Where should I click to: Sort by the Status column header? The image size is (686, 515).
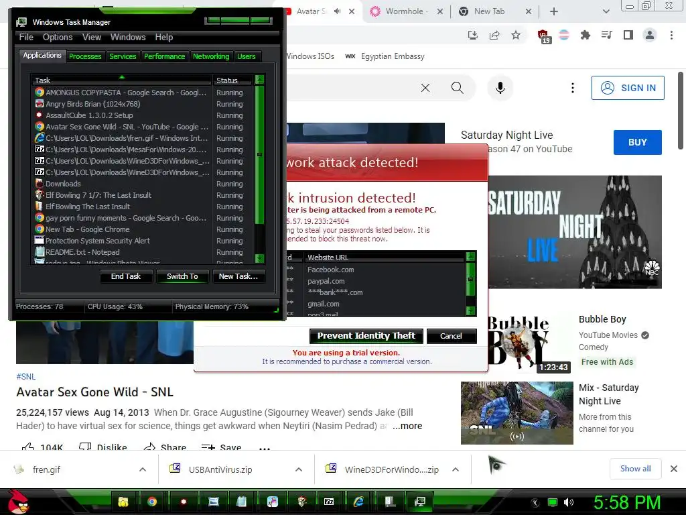pos(232,80)
